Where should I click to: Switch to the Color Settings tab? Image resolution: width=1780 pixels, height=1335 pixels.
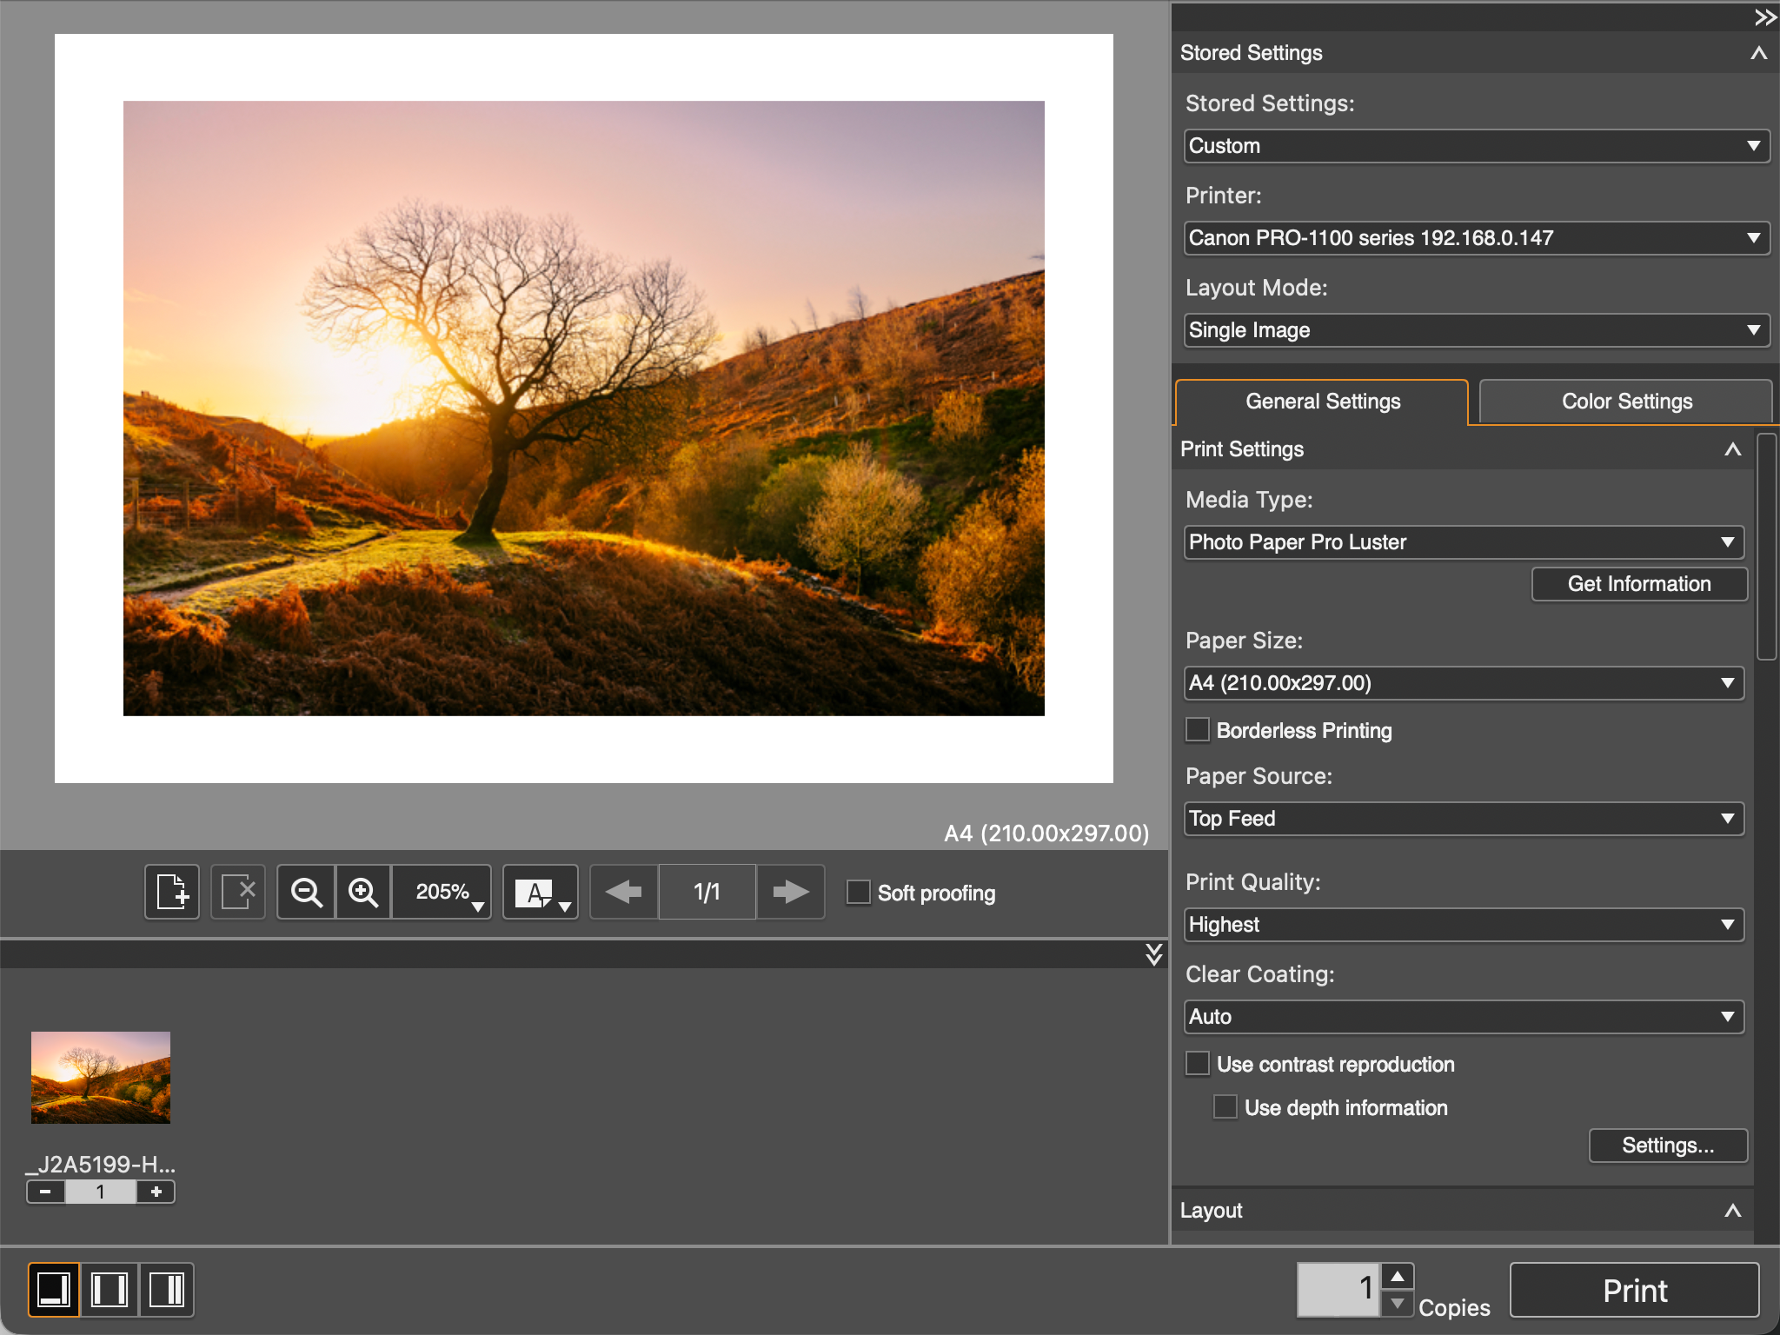coord(1626,402)
